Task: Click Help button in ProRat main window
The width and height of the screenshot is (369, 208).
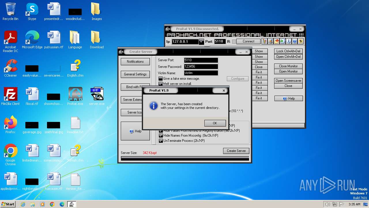Action: (288, 99)
